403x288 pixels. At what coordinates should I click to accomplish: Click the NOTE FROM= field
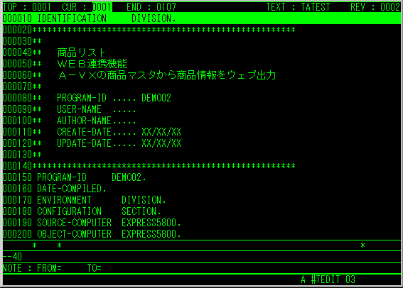pyautogui.click(x=49, y=268)
